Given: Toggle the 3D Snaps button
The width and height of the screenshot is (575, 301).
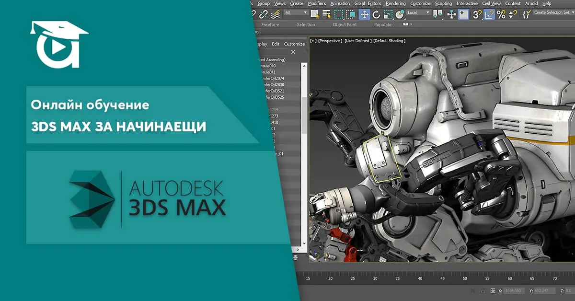Looking at the screenshot, I should (477, 14).
